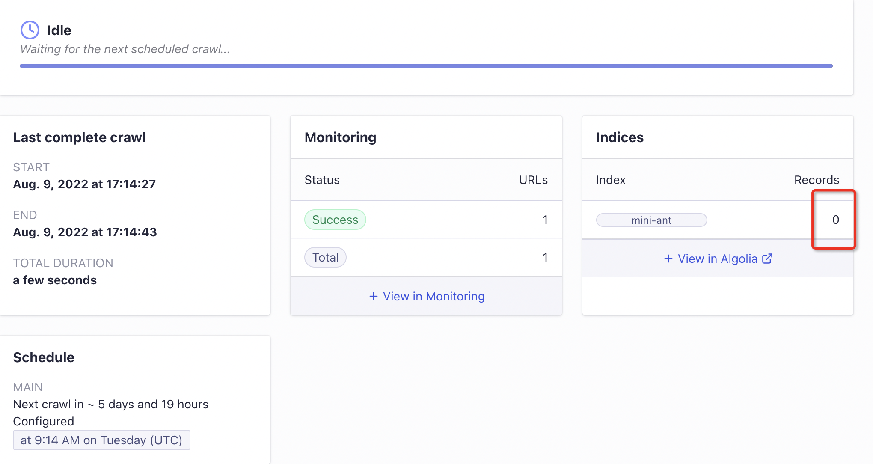This screenshot has height=464, width=873.
Task: Click the mini-ant index pill
Action: 651,220
